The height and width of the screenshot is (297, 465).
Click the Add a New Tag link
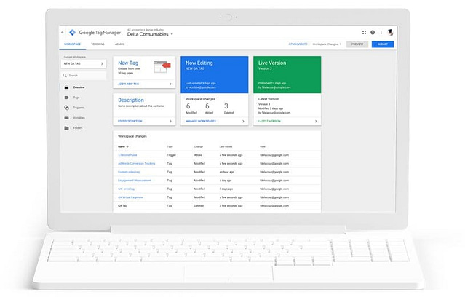(128, 84)
